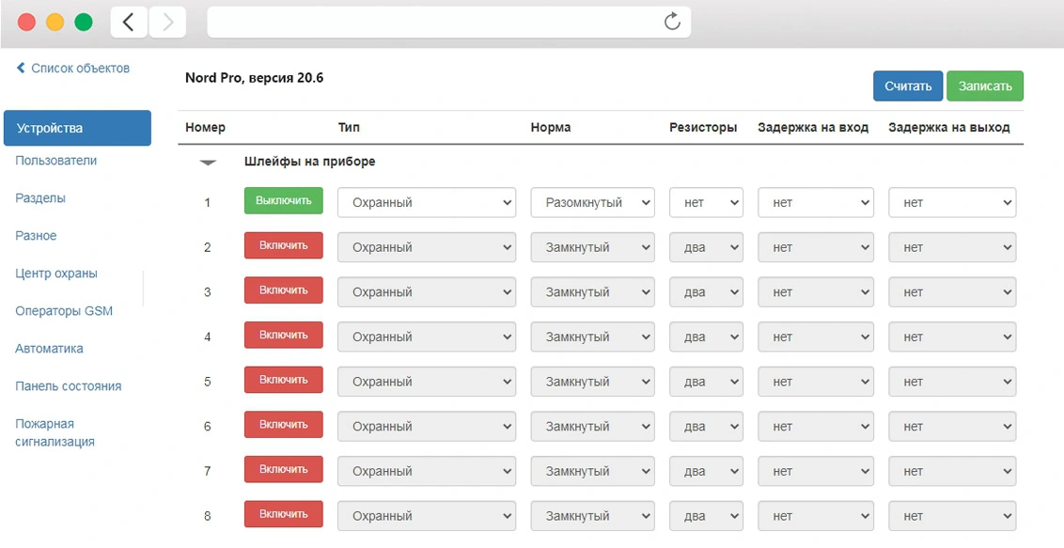Go back via Список объектов link
This screenshot has height=548, width=1064.
pos(73,69)
